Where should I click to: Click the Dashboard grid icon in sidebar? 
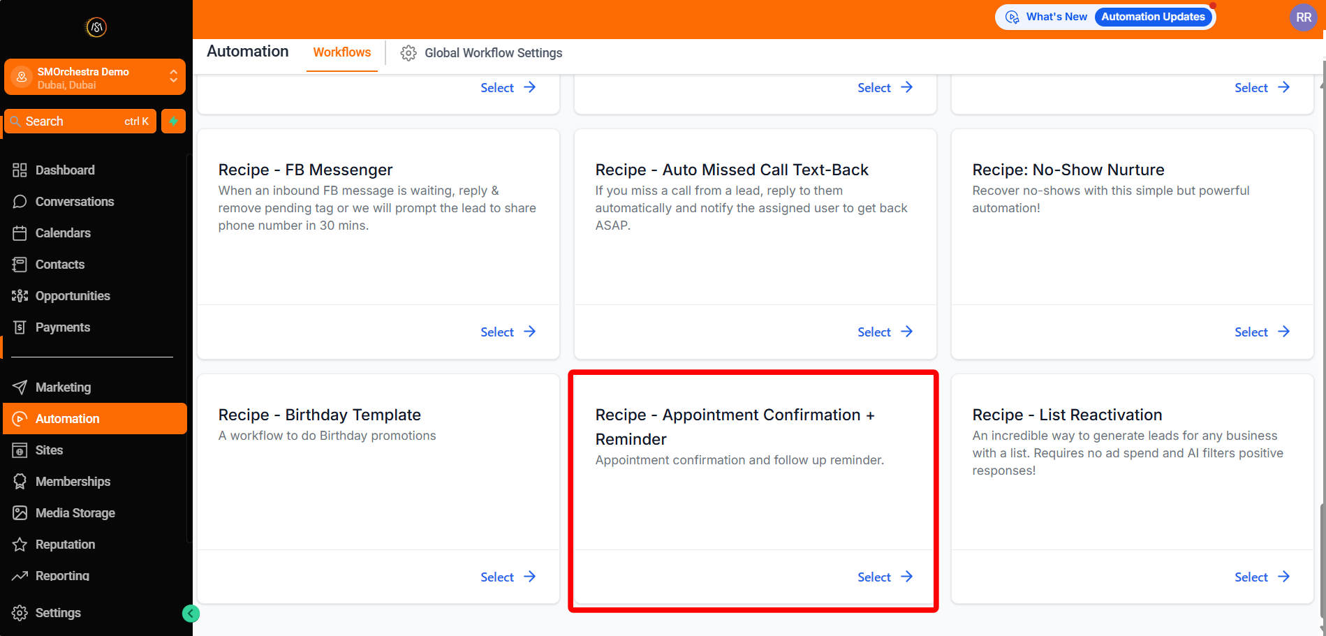[20, 170]
